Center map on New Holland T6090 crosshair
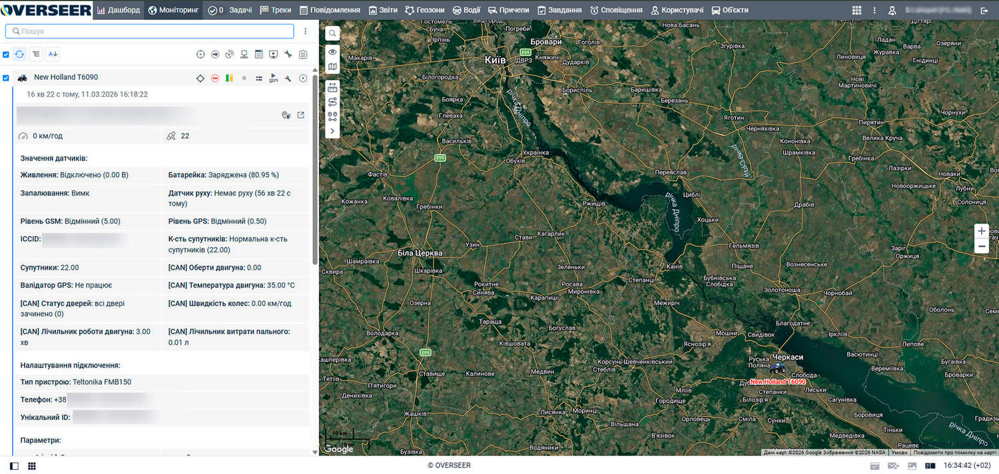 [200, 79]
